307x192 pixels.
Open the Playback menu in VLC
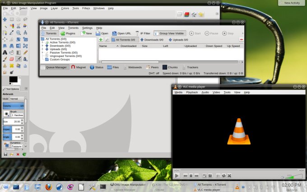coord(192,92)
